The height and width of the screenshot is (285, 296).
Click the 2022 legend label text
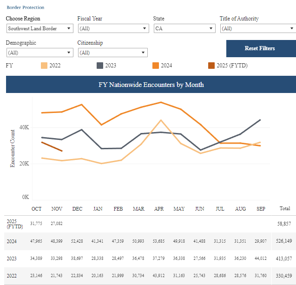[55, 66]
